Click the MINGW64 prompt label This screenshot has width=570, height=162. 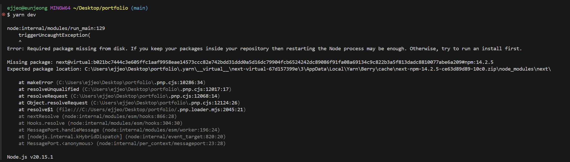click(x=60, y=8)
